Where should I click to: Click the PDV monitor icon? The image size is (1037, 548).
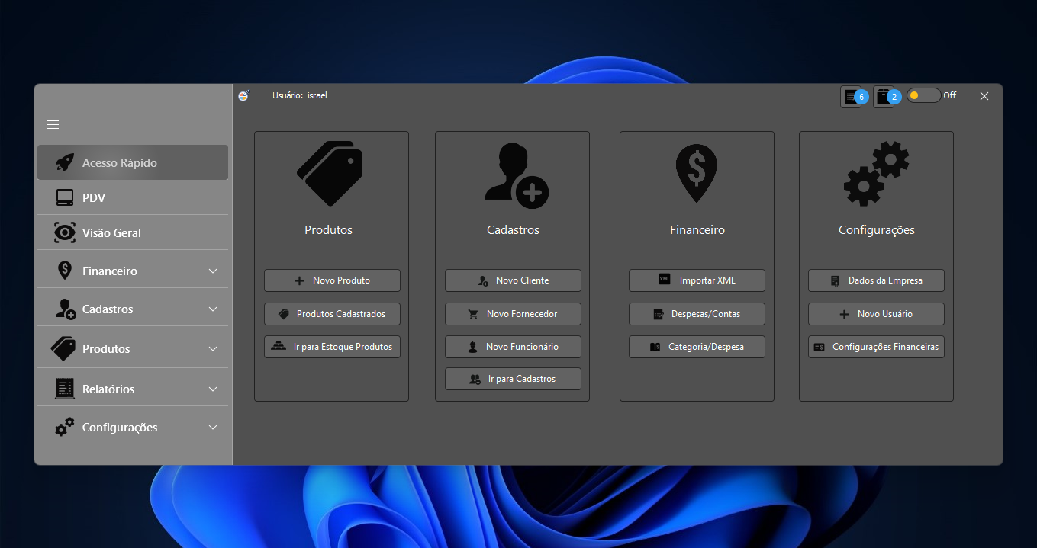coord(65,198)
